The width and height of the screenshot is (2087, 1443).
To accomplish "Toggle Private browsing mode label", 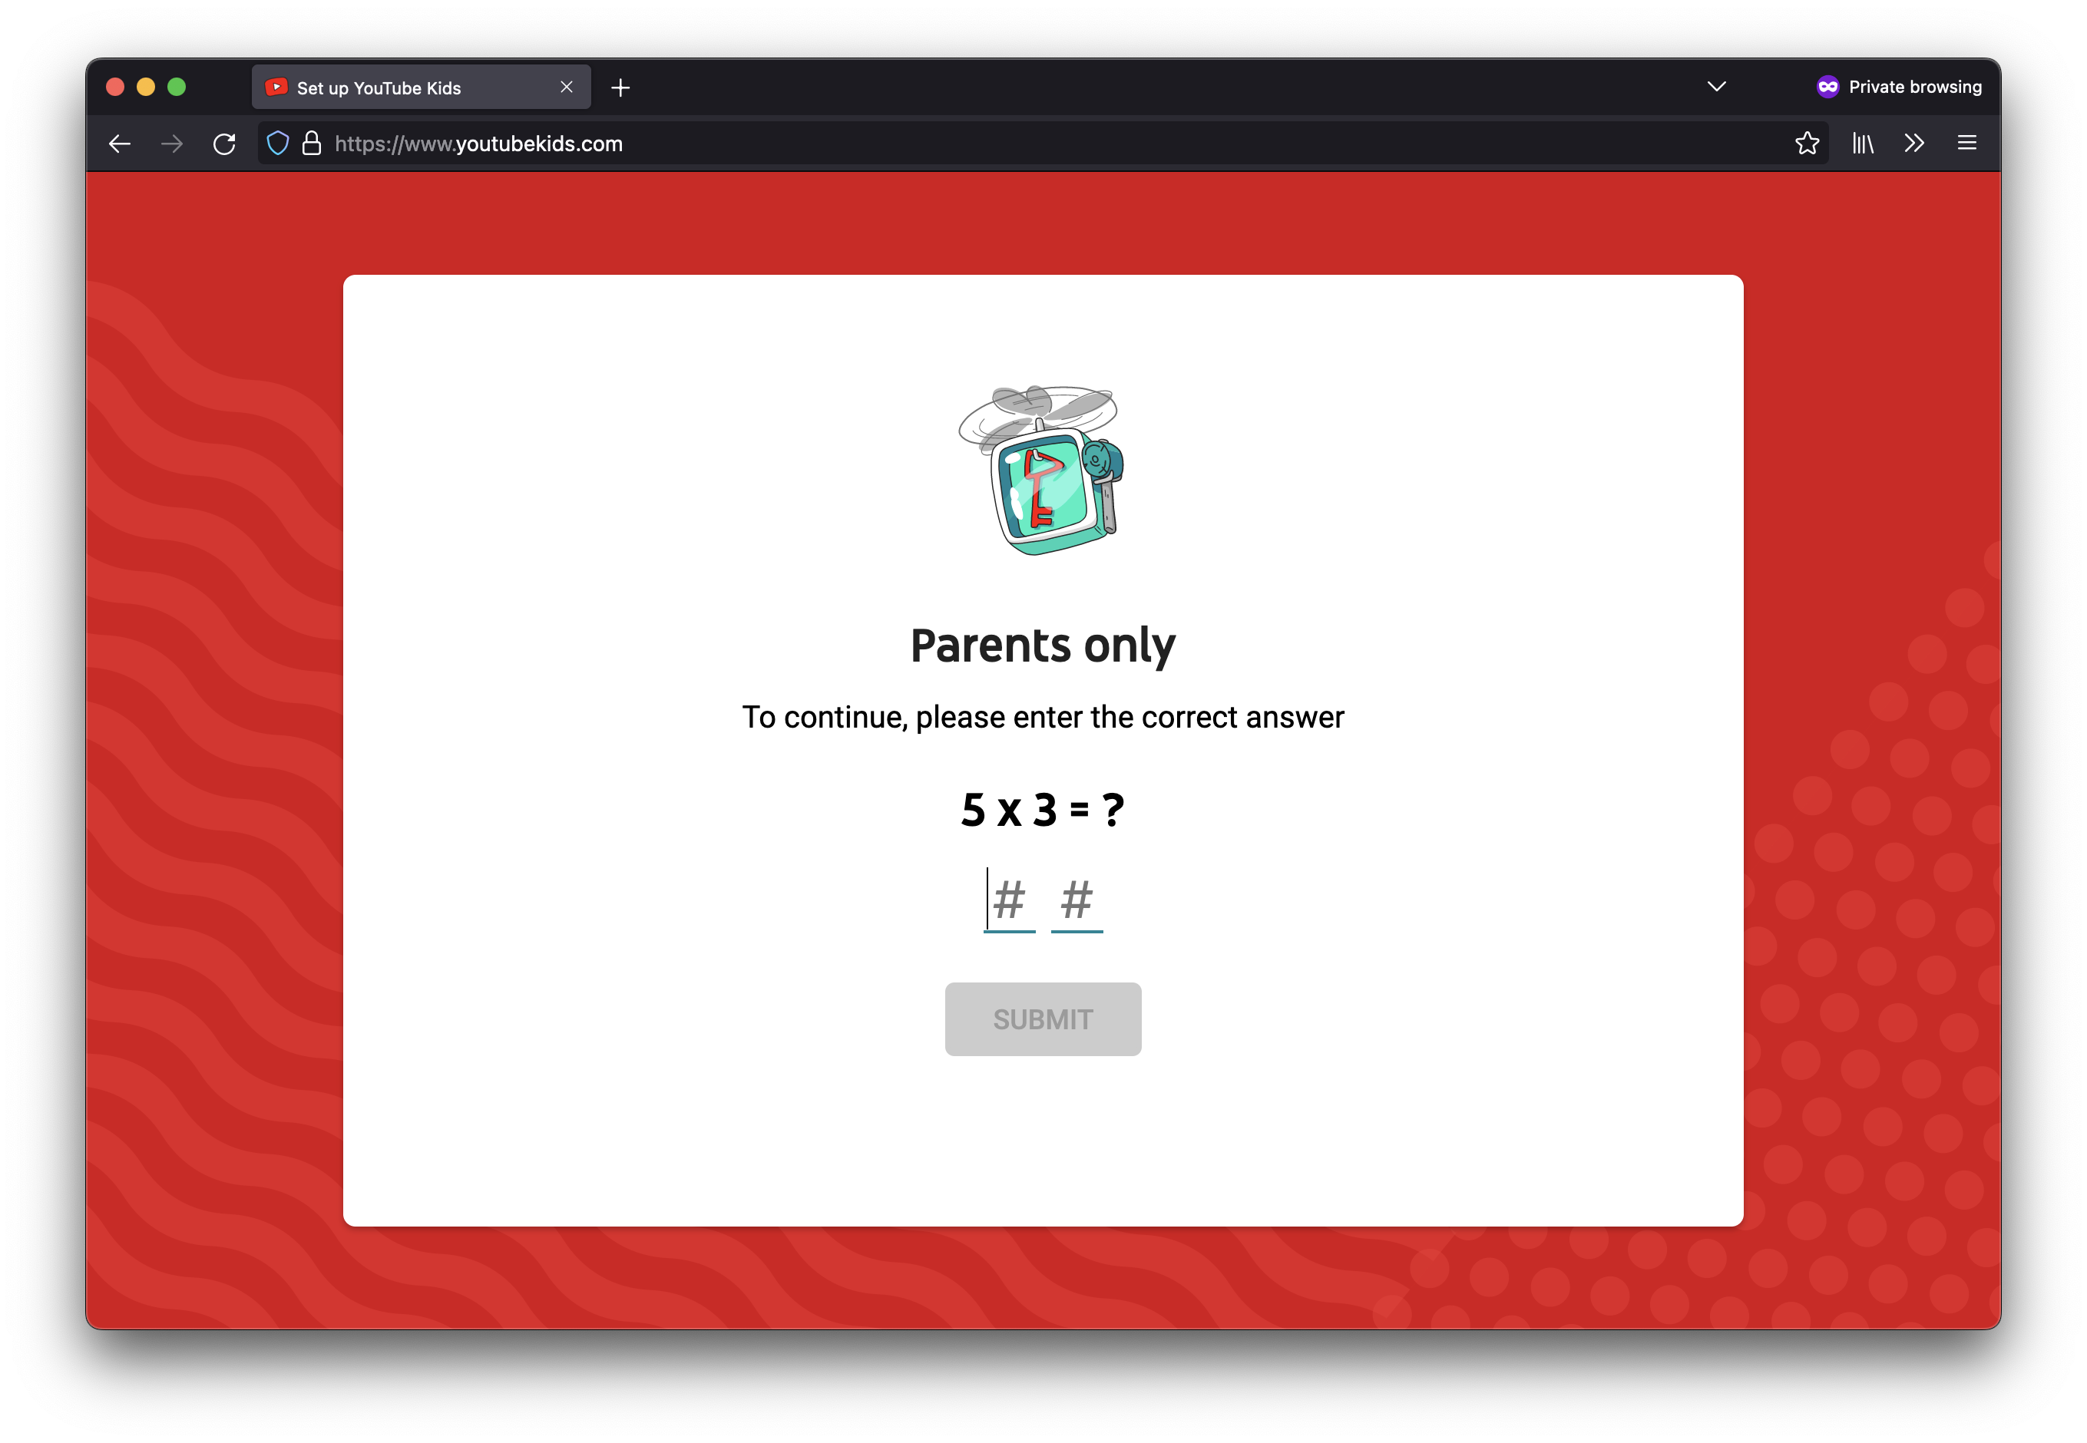I will click(x=1898, y=88).
